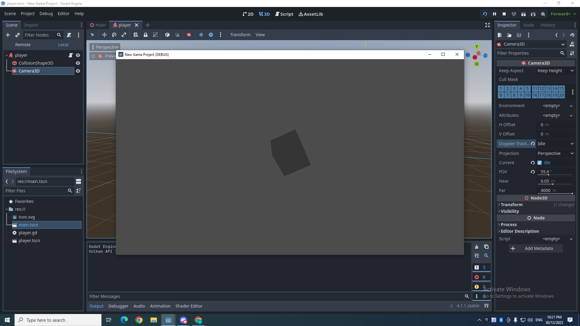
Task: Click the inspector history back arrow
Action: point(556,35)
